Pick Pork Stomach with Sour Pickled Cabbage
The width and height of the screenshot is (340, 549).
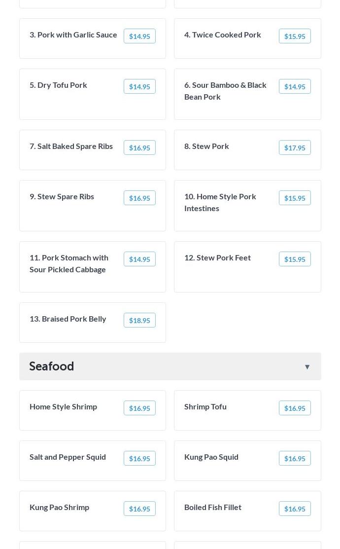(69, 263)
